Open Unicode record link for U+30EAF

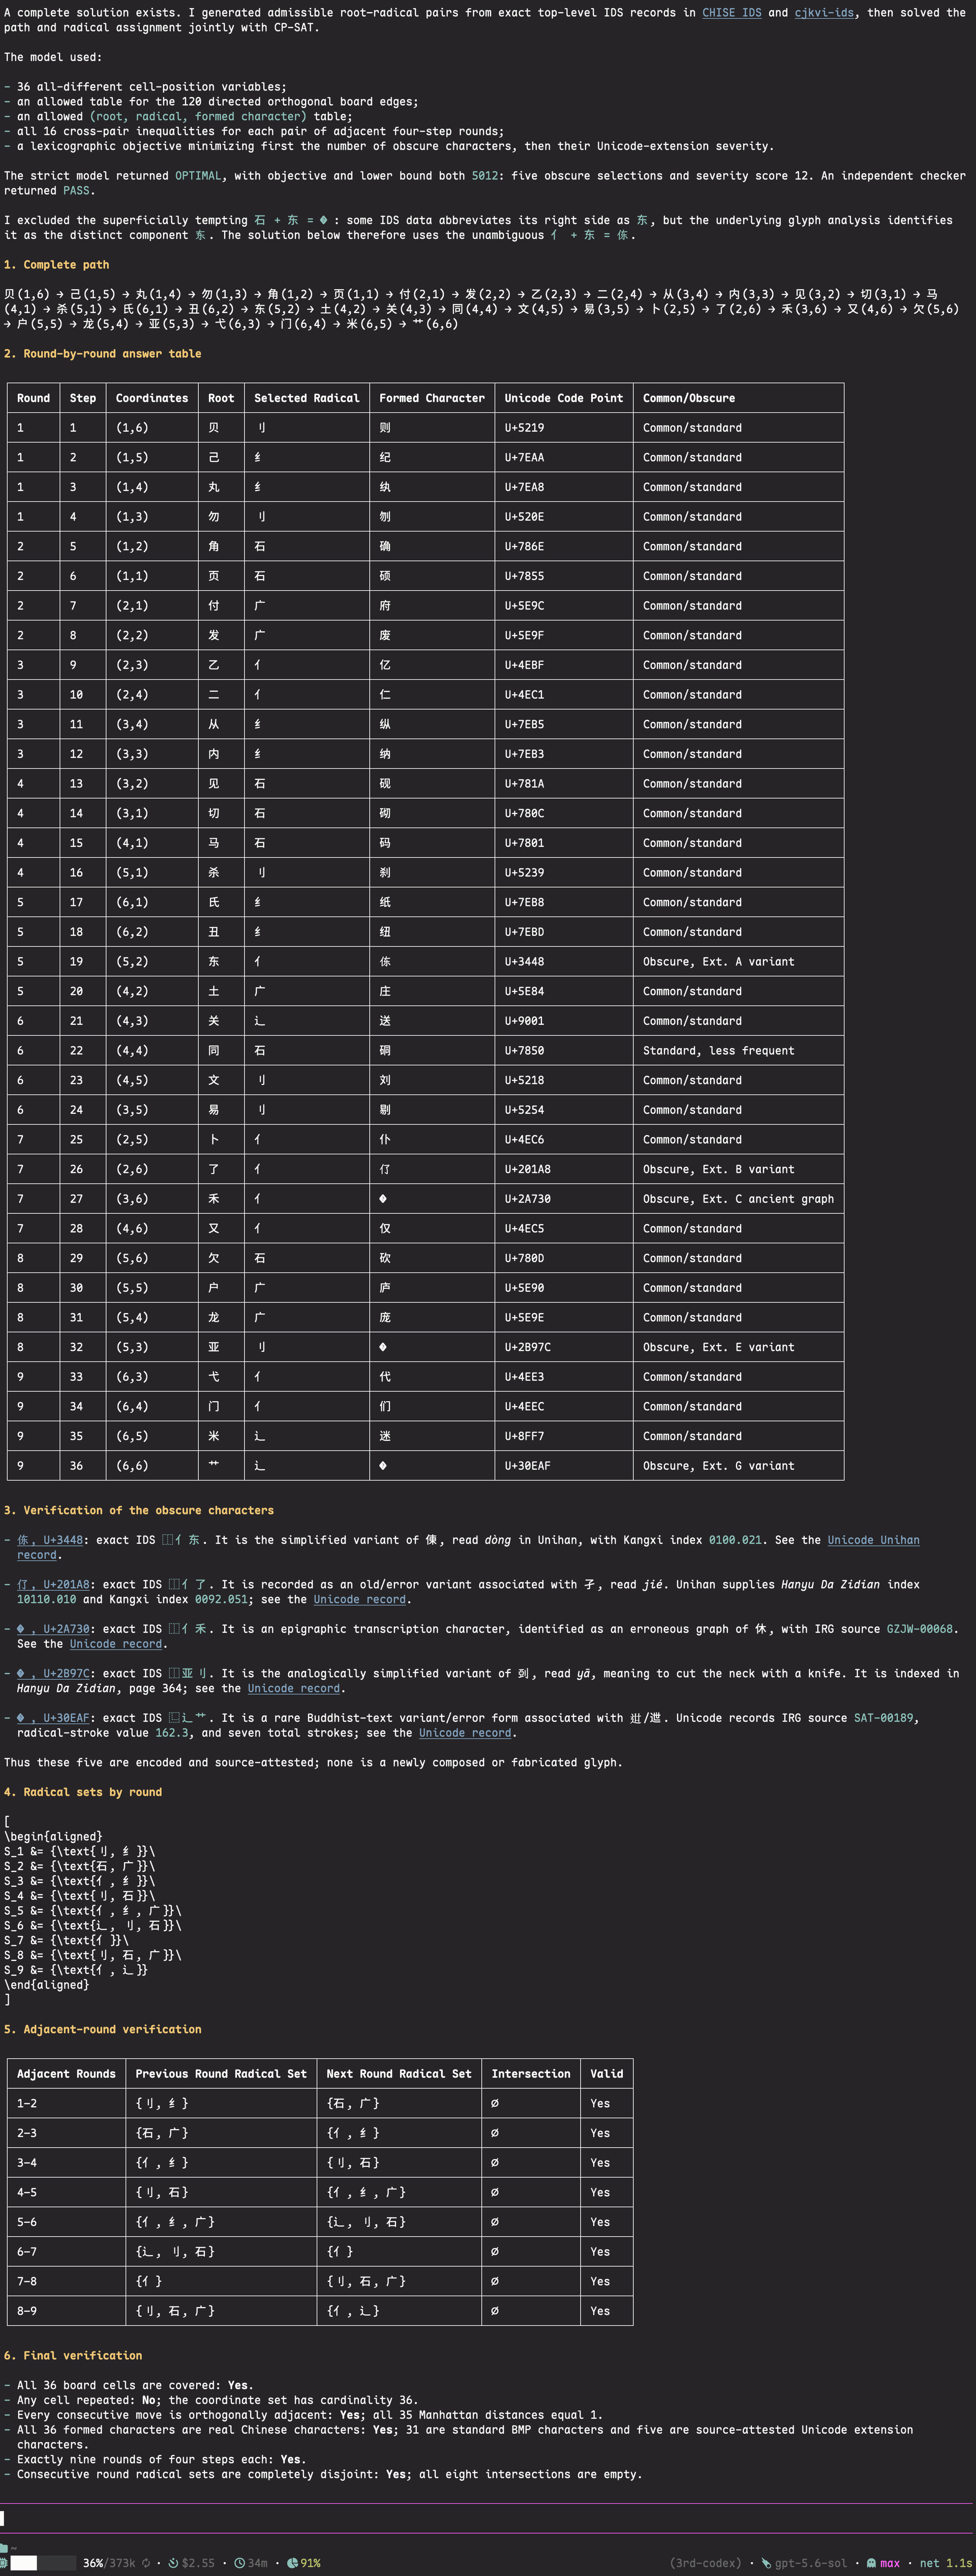[x=465, y=1733]
